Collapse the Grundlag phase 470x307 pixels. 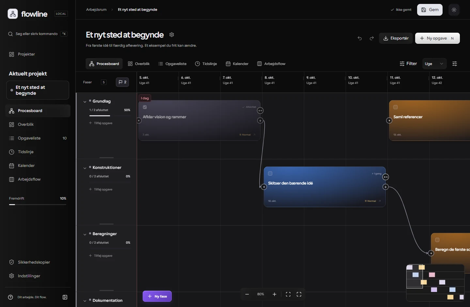pyautogui.click(x=85, y=102)
